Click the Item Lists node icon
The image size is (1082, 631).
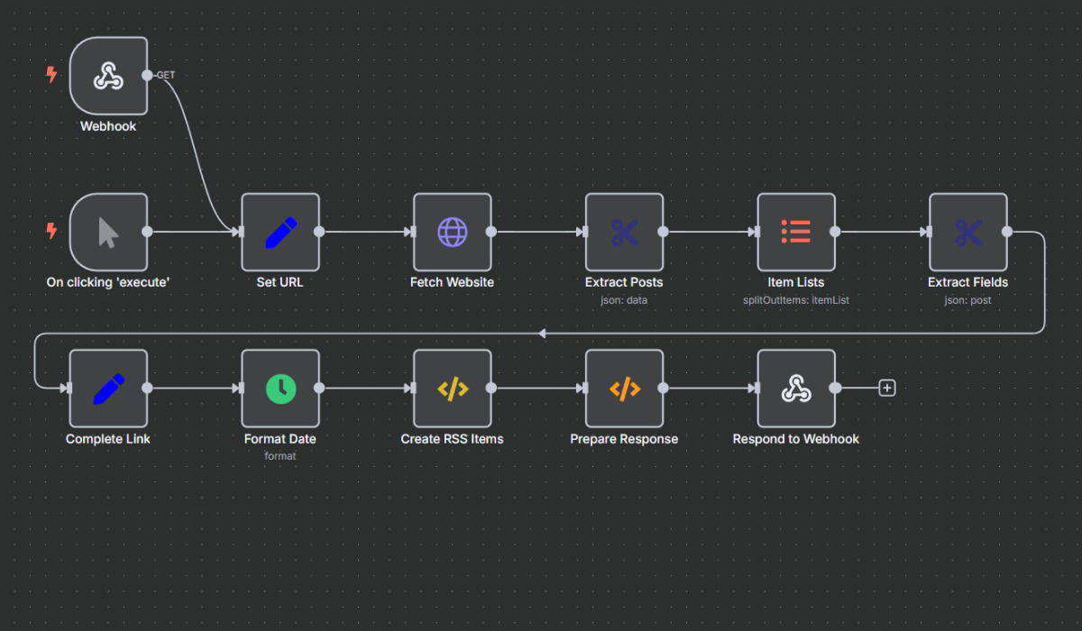point(796,232)
